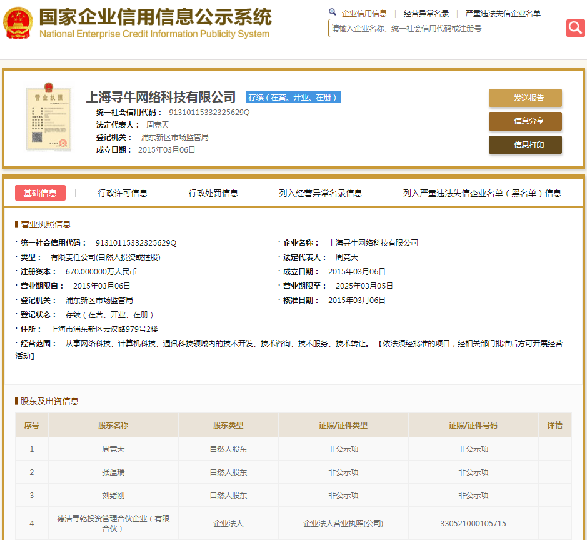Click the business license thumbnail image
Screen dimensions: 587x540
tap(49, 116)
